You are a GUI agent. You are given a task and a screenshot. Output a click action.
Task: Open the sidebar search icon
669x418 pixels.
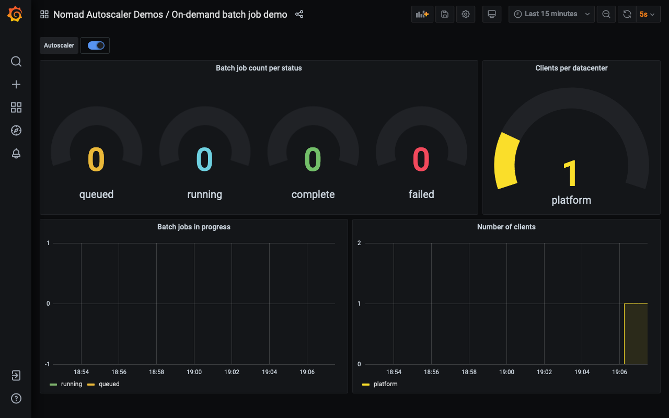pyautogui.click(x=16, y=62)
